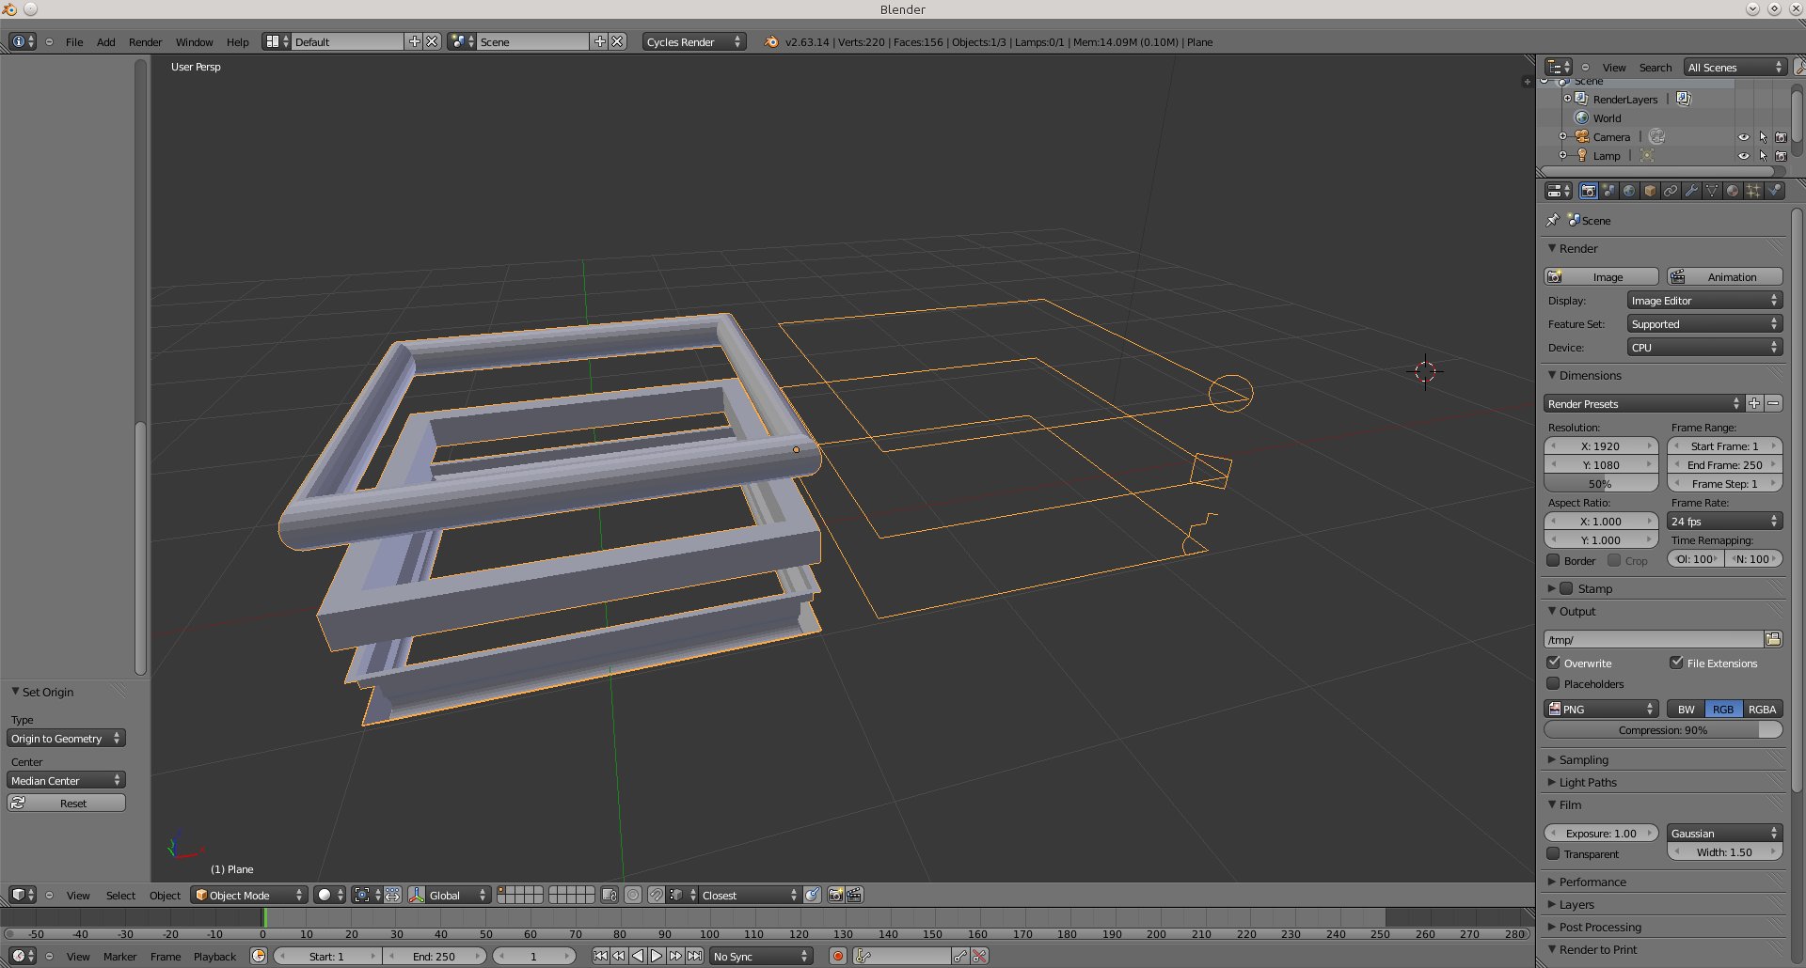The height and width of the screenshot is (968, 1806).
Task: Click the Animation render button
Action: (x=1724, y=276)
